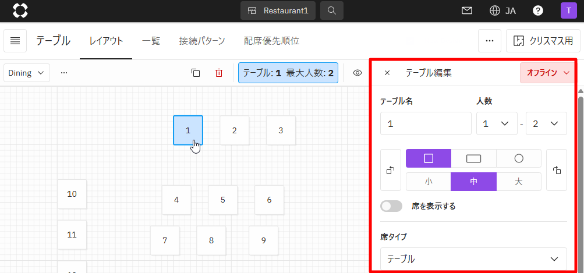The image size is (584, 273).
Task: Open the help question mark icon
Action: pyautogui.click(x=538, y=10)
